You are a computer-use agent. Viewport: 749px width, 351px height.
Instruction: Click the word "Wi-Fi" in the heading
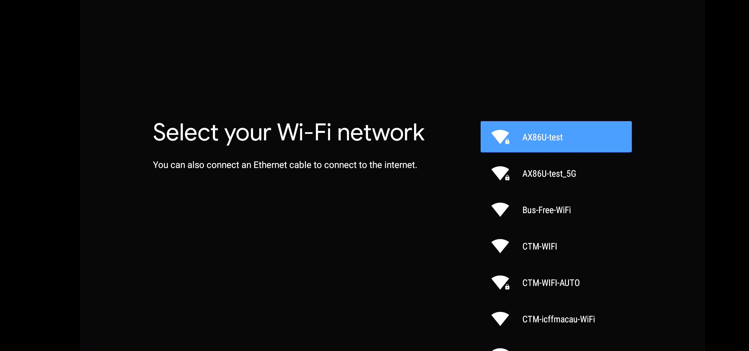pos(304,132)
